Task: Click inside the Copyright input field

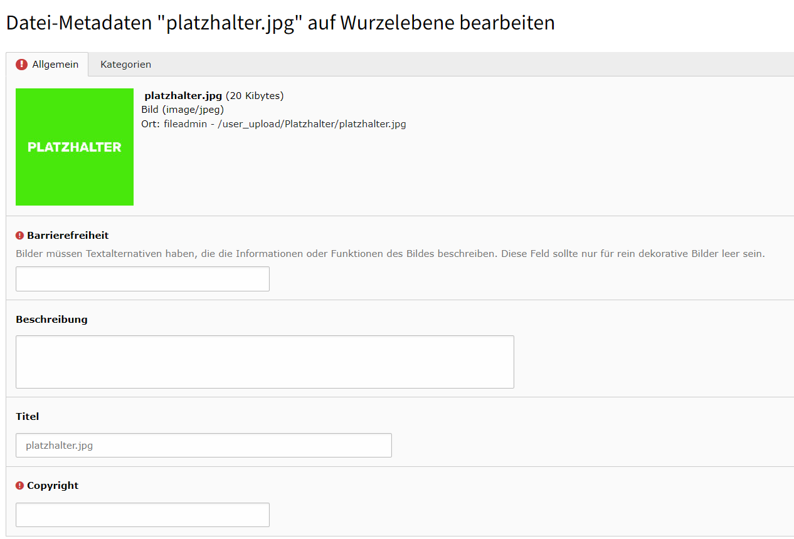Action: 142,515
